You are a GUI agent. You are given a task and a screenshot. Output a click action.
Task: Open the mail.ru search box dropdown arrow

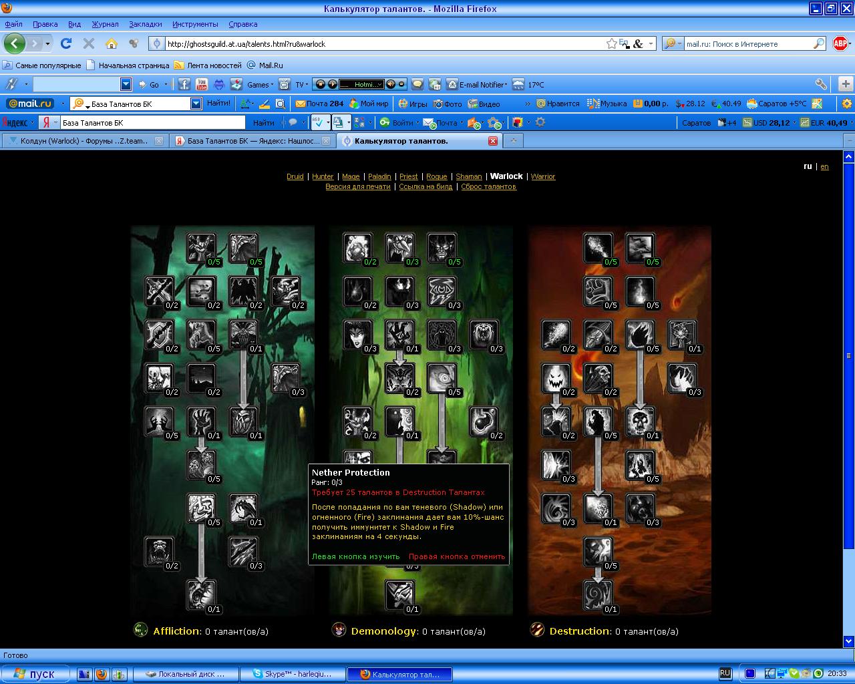pos(196,104)
